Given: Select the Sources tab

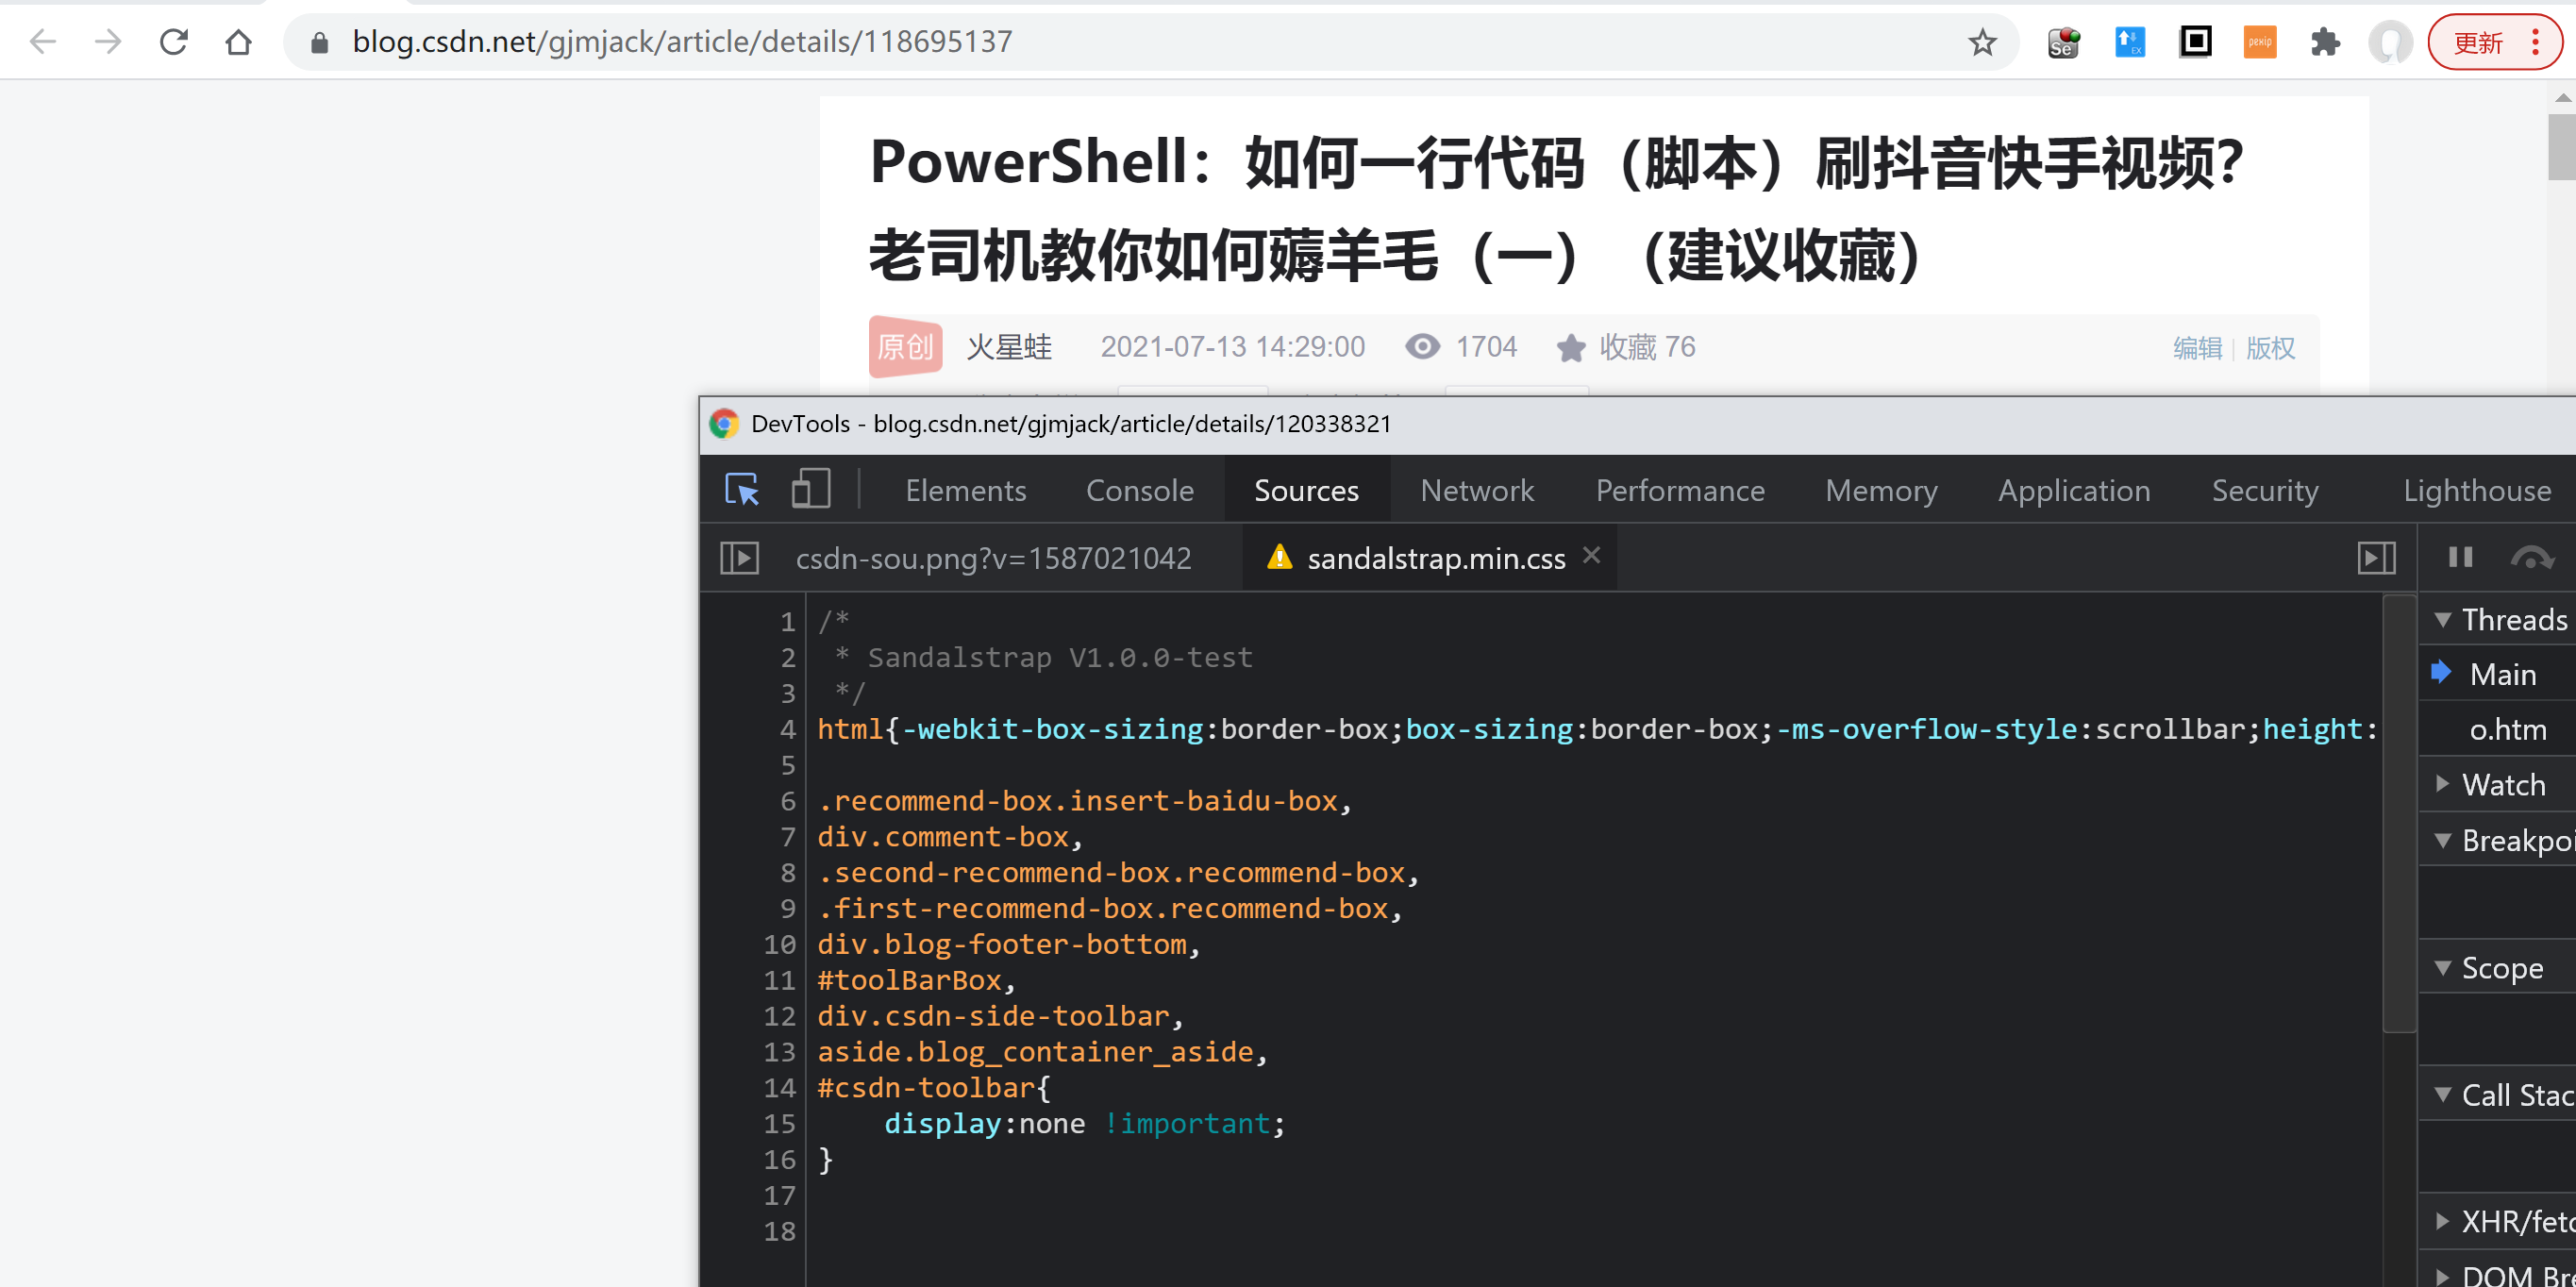Looking at the screenshot, I should [x=1306, y=490].
